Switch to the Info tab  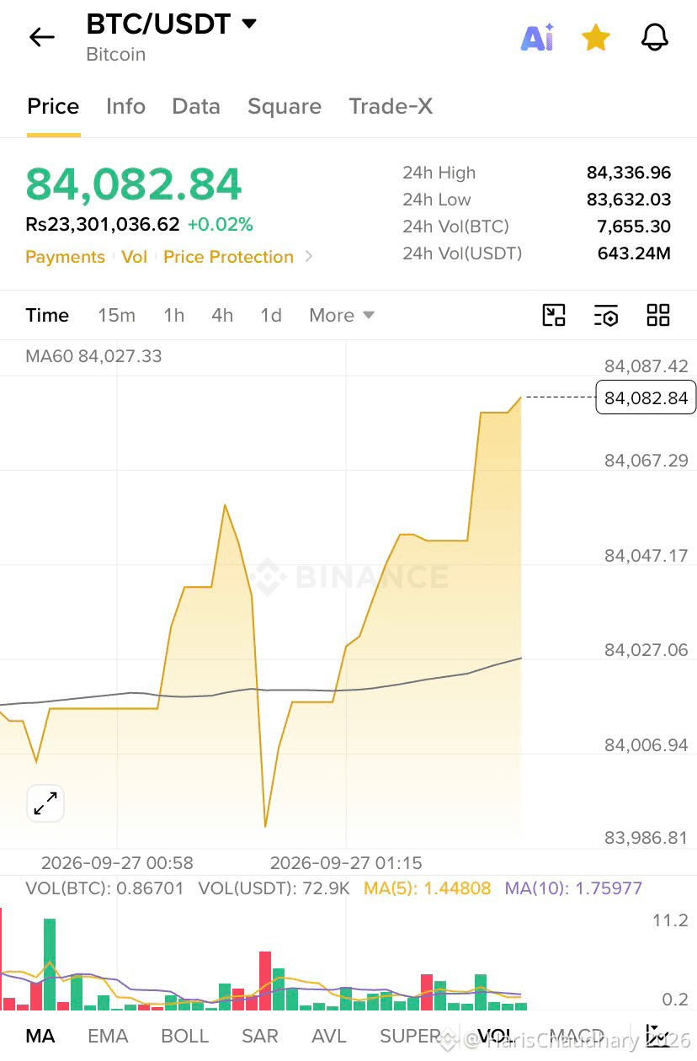(x=125, y=106)
